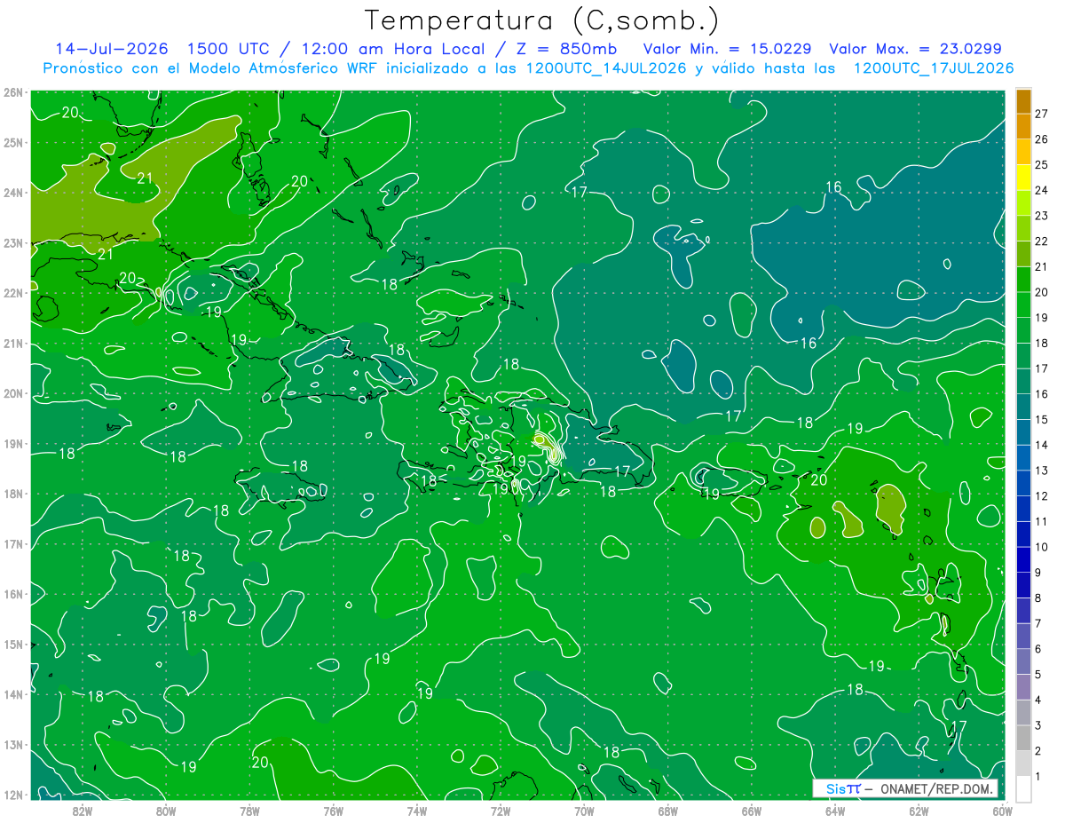1065x823 pixels.
Task: Click "1200UTC_17JUL2026" valid-until time text
Action: click(x=934, y=68)
